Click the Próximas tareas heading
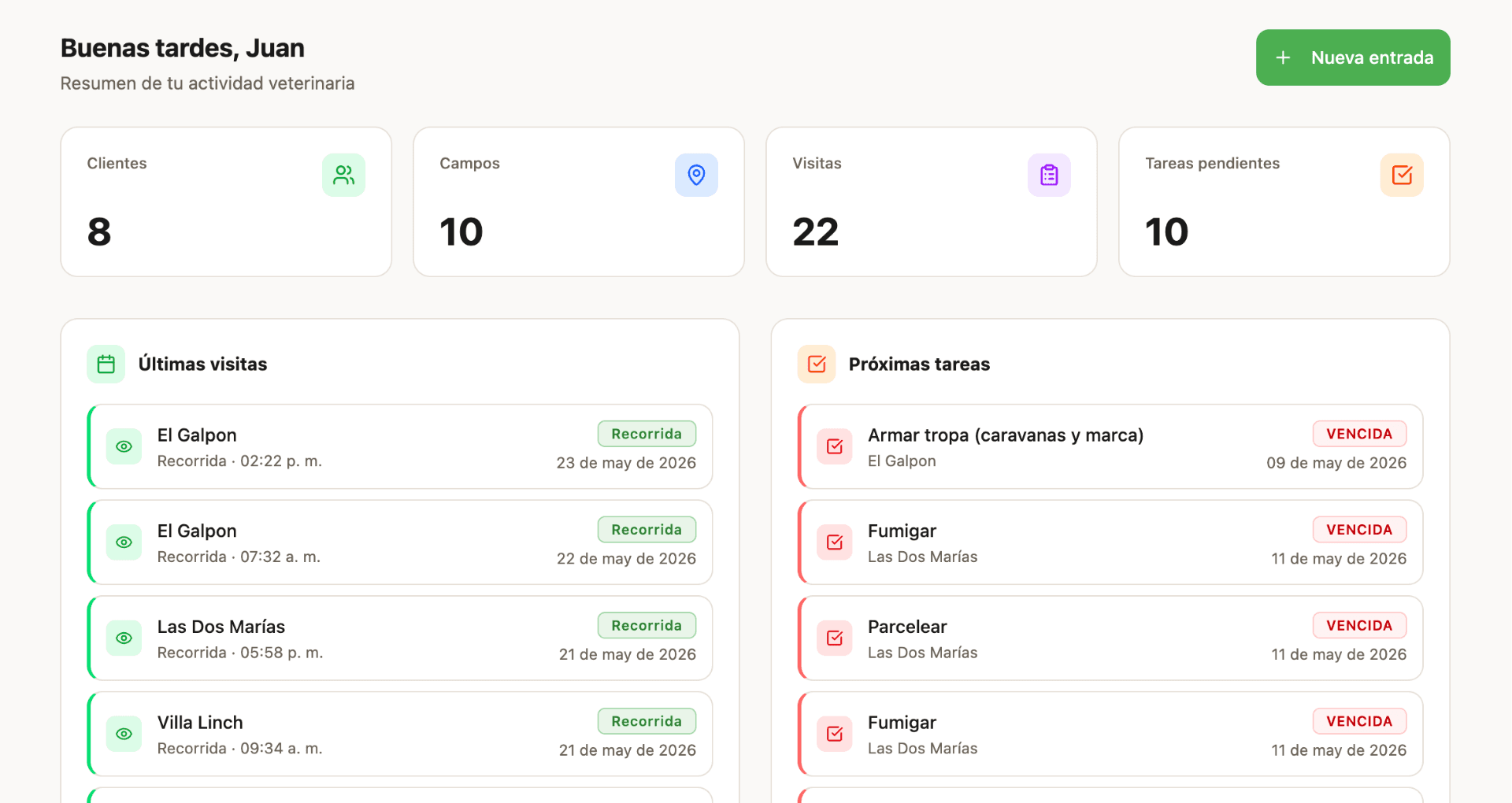Image resolution: width=1512 pixels, height=803 pixels. pos(919,364)
